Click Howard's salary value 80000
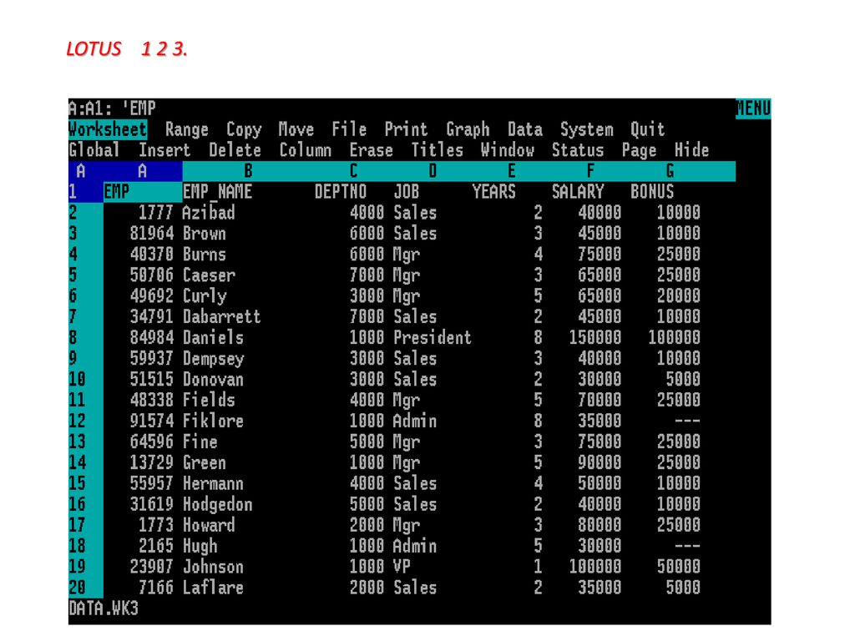 pyautogui.click(x=600, y=525)
